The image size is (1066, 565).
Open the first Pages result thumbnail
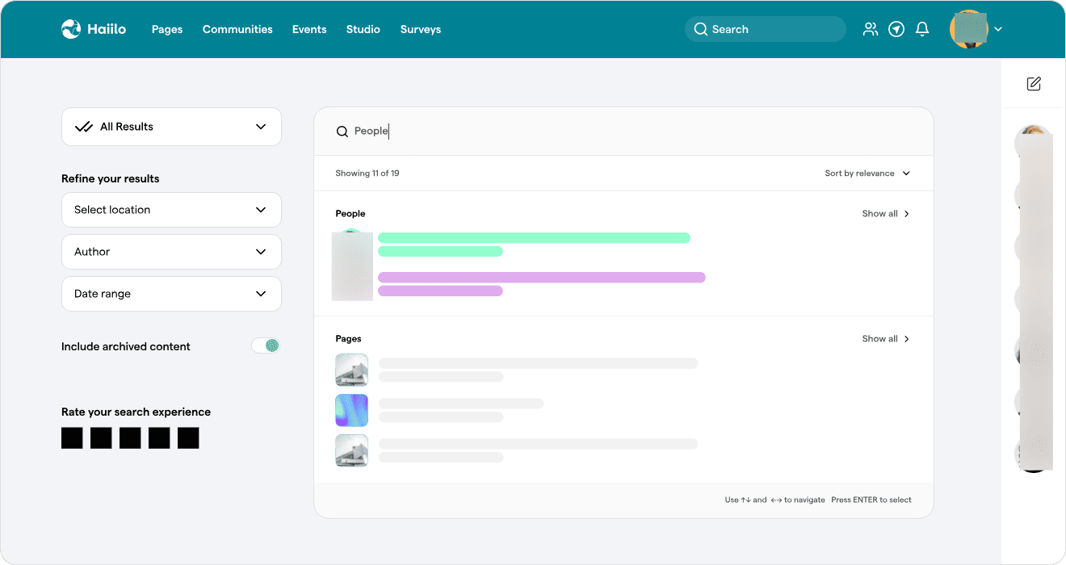pos(352,370)
